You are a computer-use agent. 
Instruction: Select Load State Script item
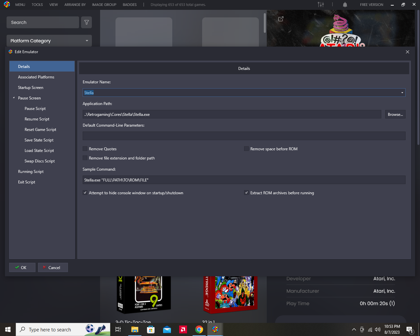pos(42,150)
